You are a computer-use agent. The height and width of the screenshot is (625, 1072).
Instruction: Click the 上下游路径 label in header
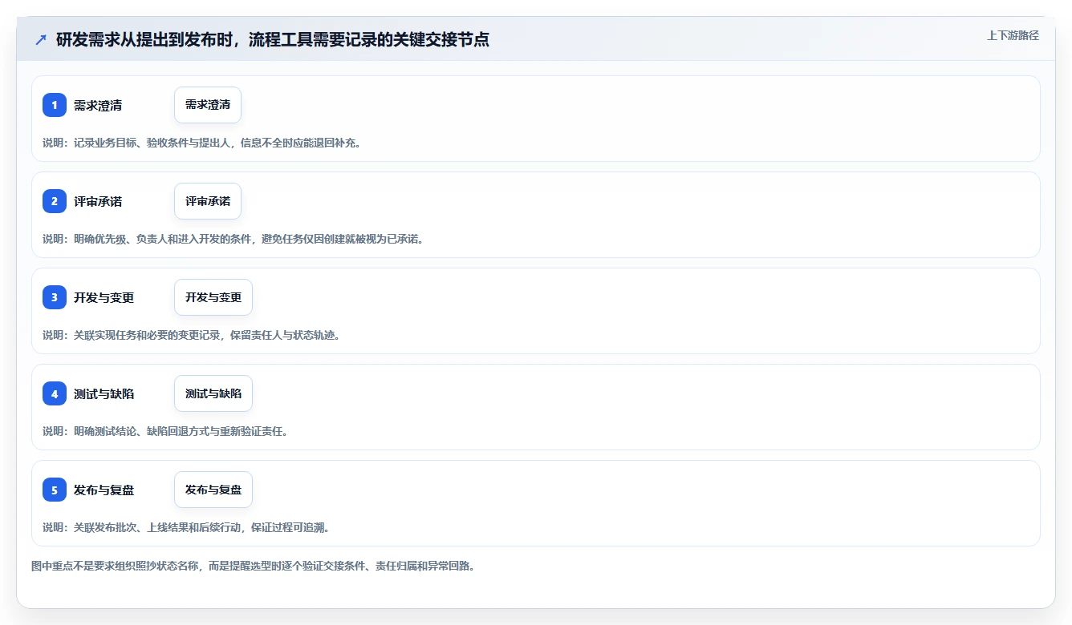click(1013, 35)
